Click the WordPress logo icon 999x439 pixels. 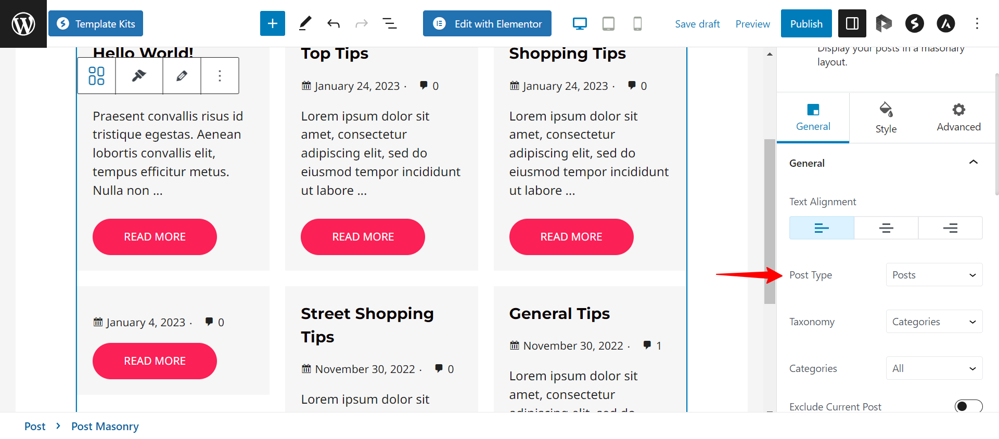coord(23,24)
